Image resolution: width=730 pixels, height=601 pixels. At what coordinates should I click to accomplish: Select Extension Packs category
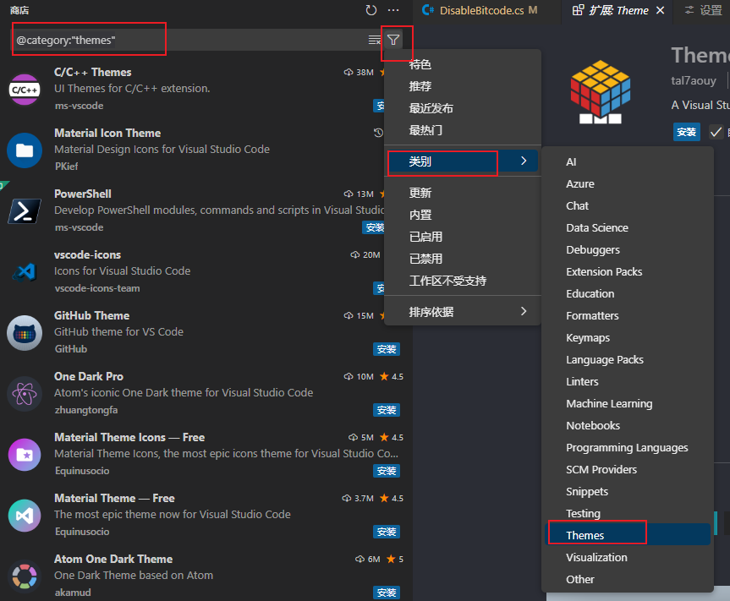coord(628,271)
